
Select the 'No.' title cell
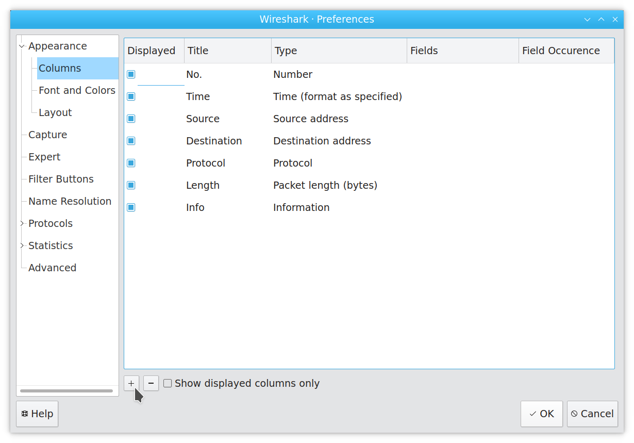point(228,74)
